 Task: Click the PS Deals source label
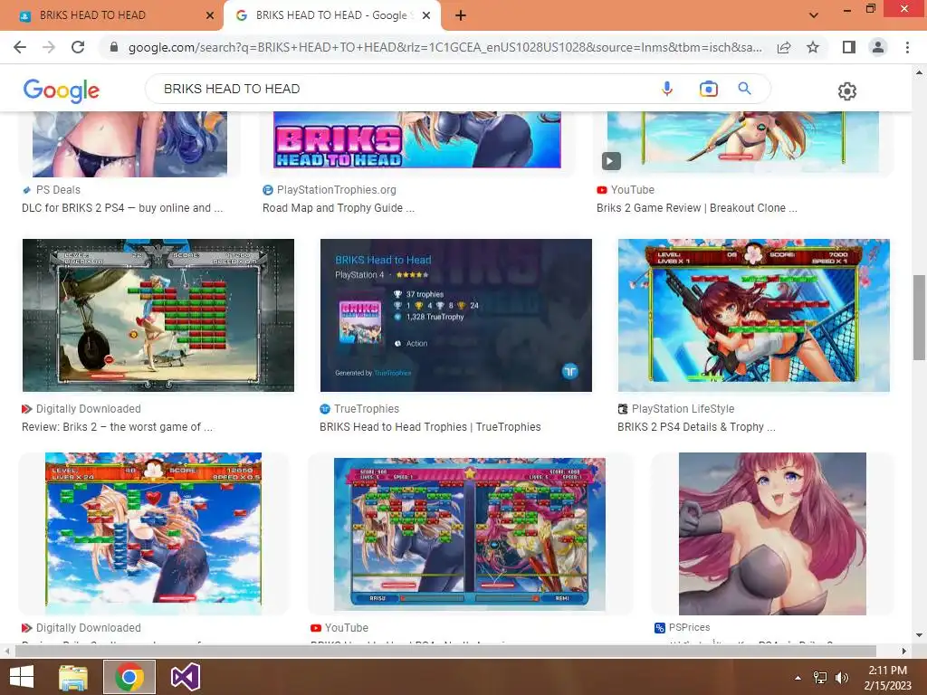point(58,190)
